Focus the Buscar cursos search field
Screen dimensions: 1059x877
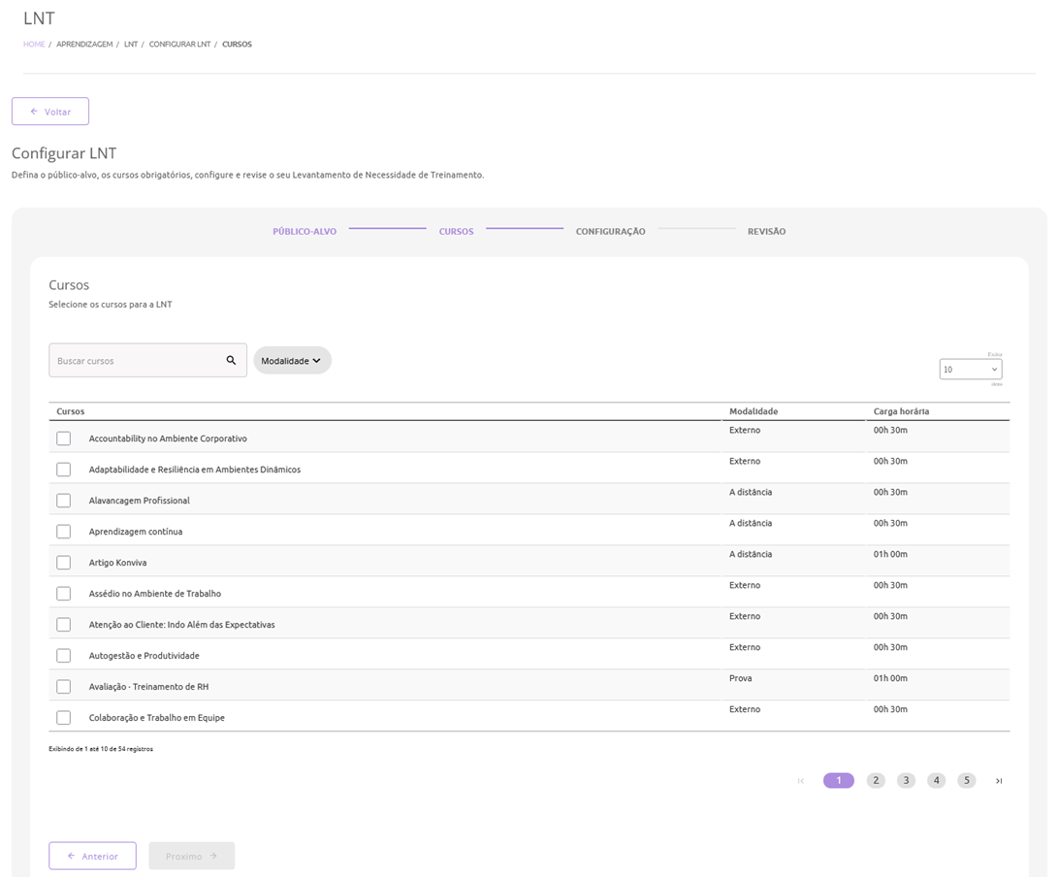coord(136,360)
